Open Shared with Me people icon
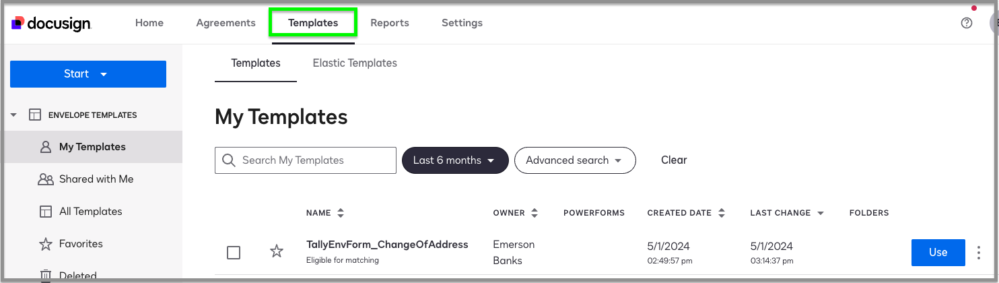Screen dimensions: 999x283 click(46, 179)
